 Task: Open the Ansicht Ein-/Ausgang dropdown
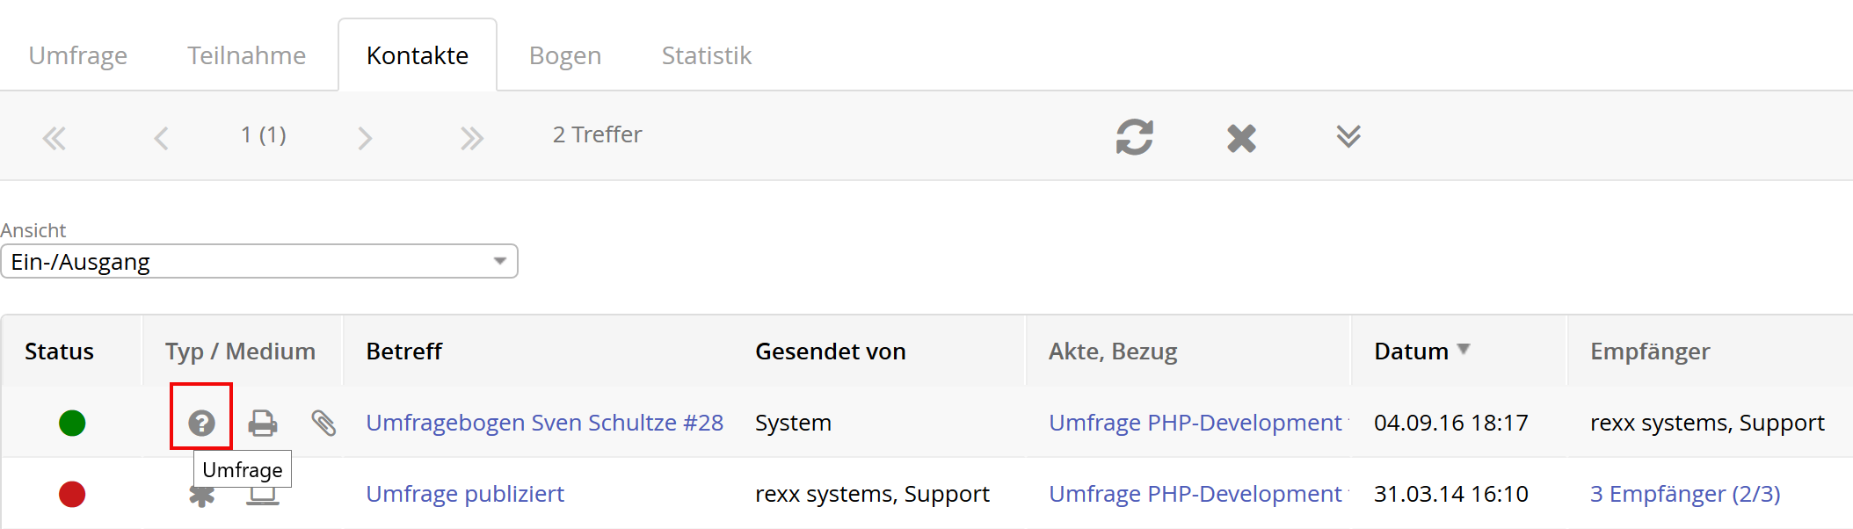click(x=259, y=262)
